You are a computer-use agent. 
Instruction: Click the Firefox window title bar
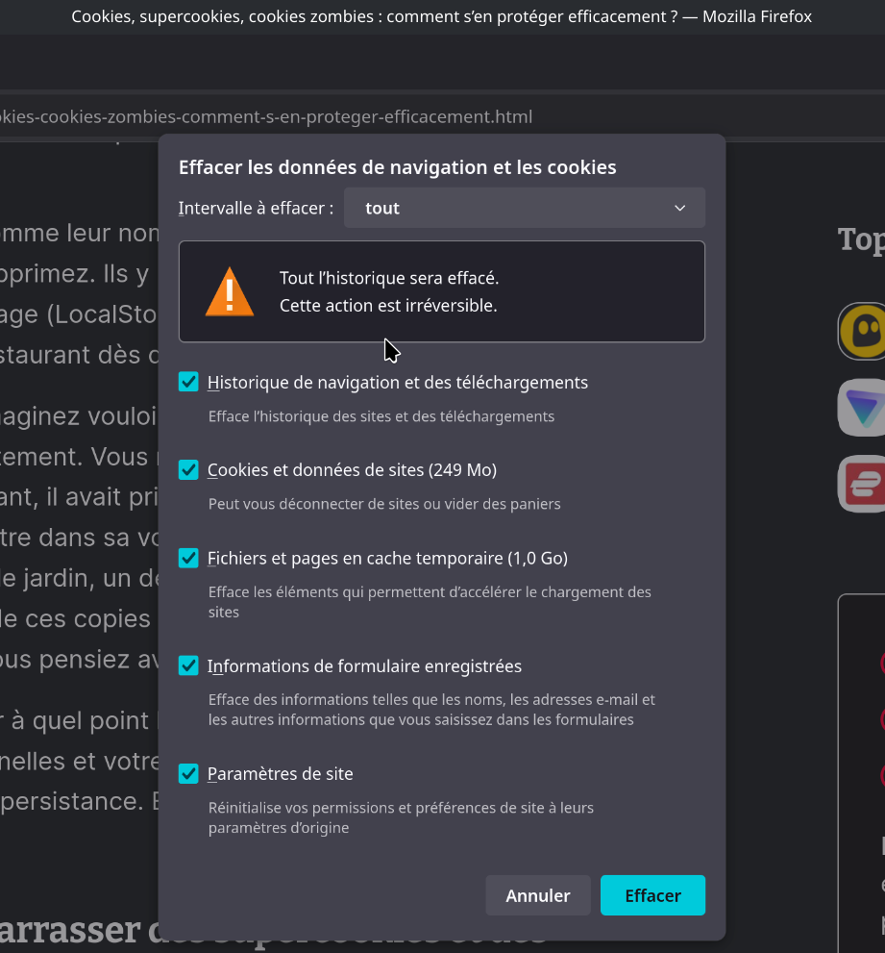pos(442,16)
